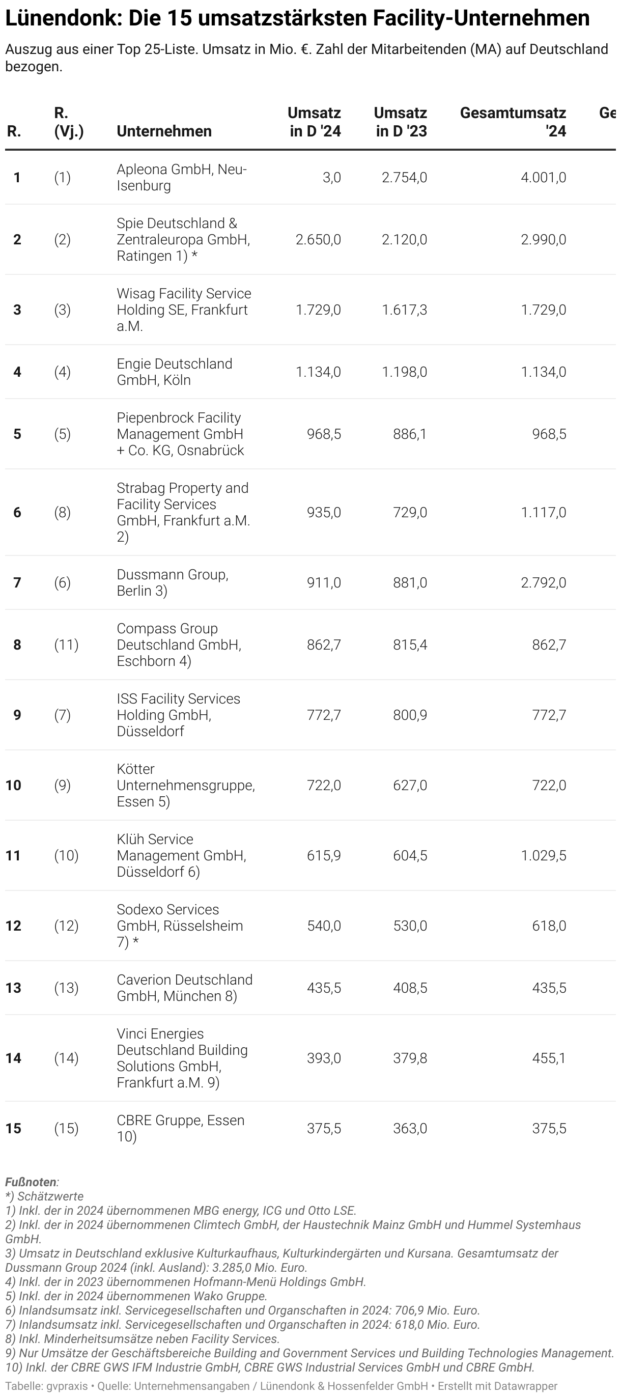Click the Engie Deutschland GmbH company cell
Viewport: 621px width, 1398px height.
[x=174, y=372]
